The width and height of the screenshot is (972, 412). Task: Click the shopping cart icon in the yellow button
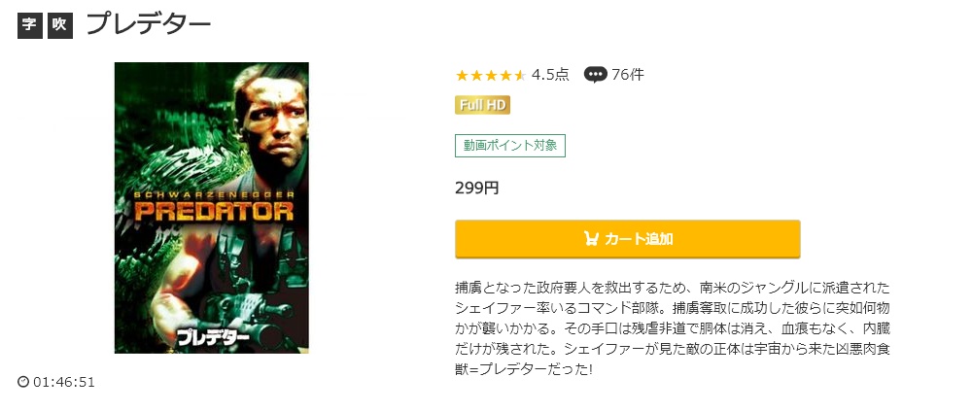591,239
